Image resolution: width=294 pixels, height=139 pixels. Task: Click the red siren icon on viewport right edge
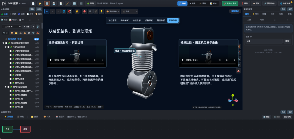pyautogui.click(x=238, y=71)
